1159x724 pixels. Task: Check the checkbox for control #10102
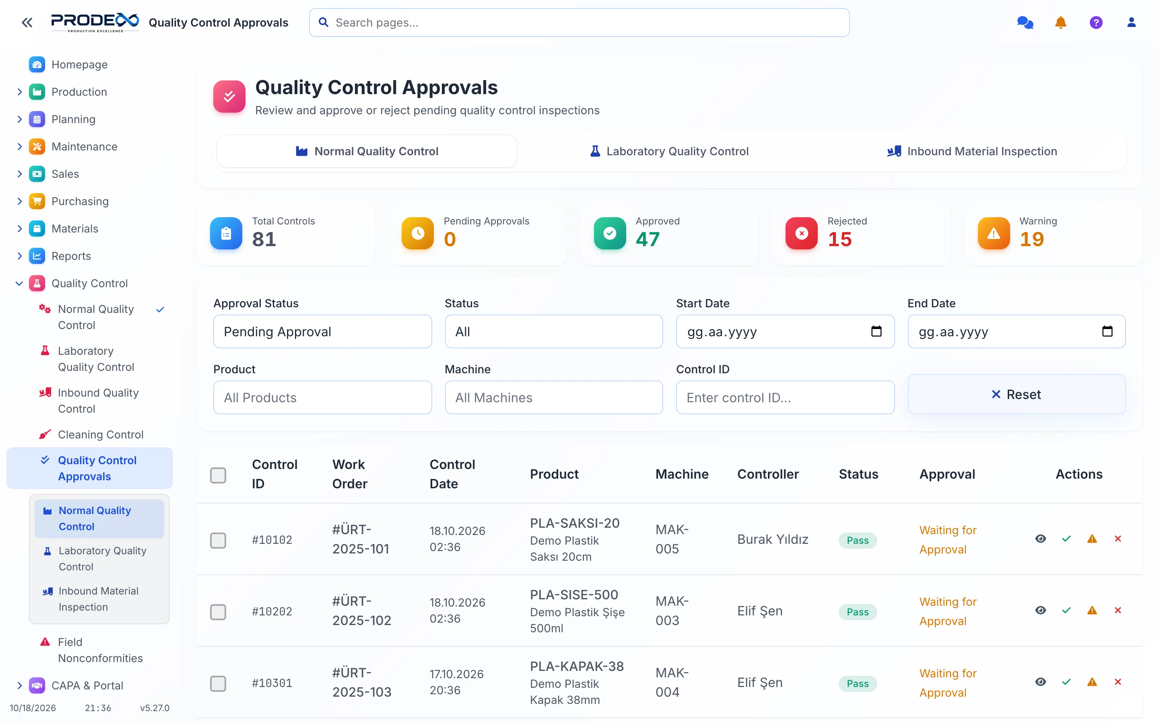(x=218, y=540)
